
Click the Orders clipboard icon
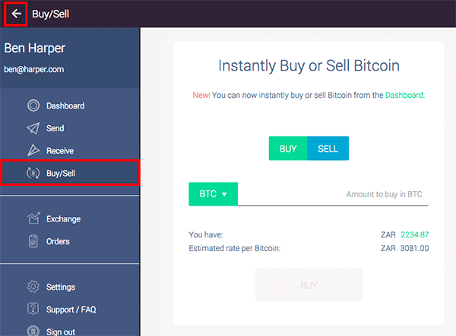point(33,241)
